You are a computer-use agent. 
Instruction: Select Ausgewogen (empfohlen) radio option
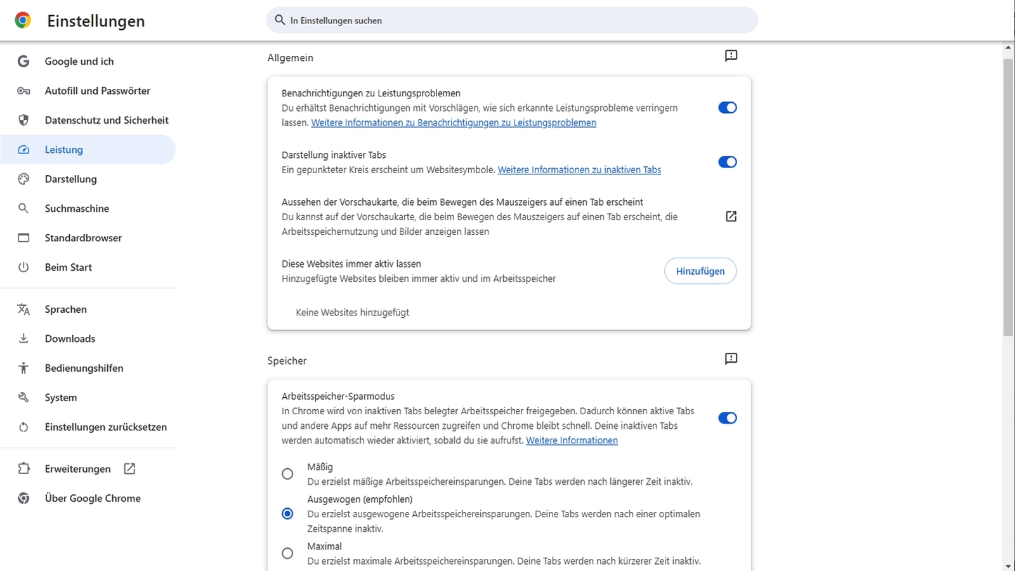point(287,513)
